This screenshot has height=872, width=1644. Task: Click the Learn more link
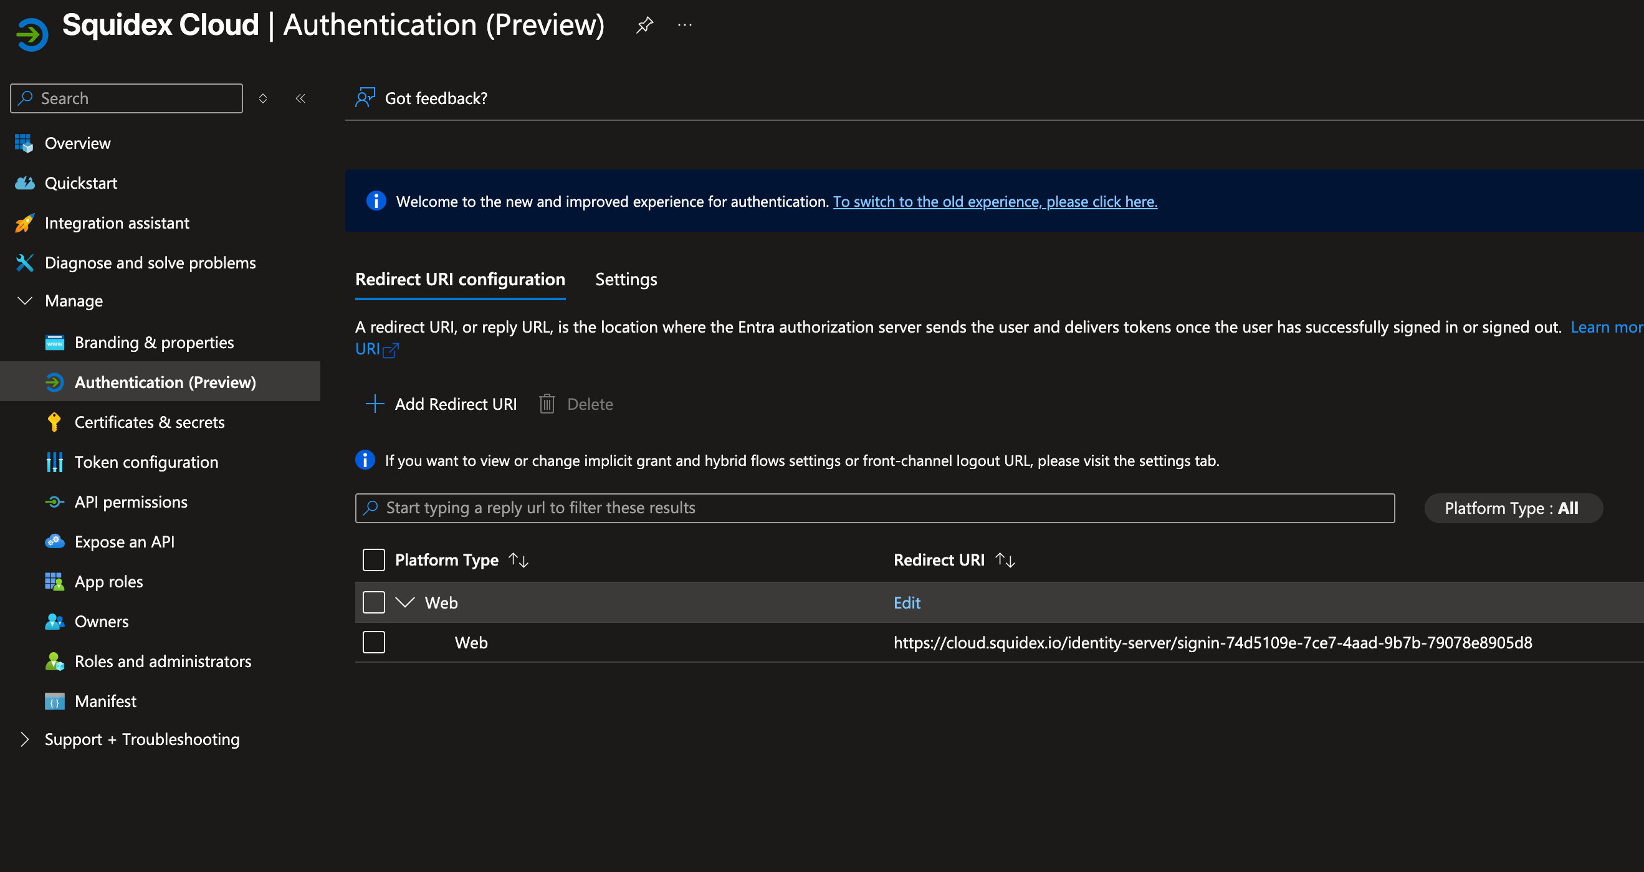pyautogui.click(x=1607, y=326)
